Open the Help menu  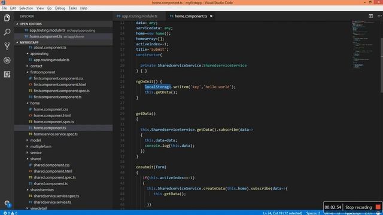(84, 8)
